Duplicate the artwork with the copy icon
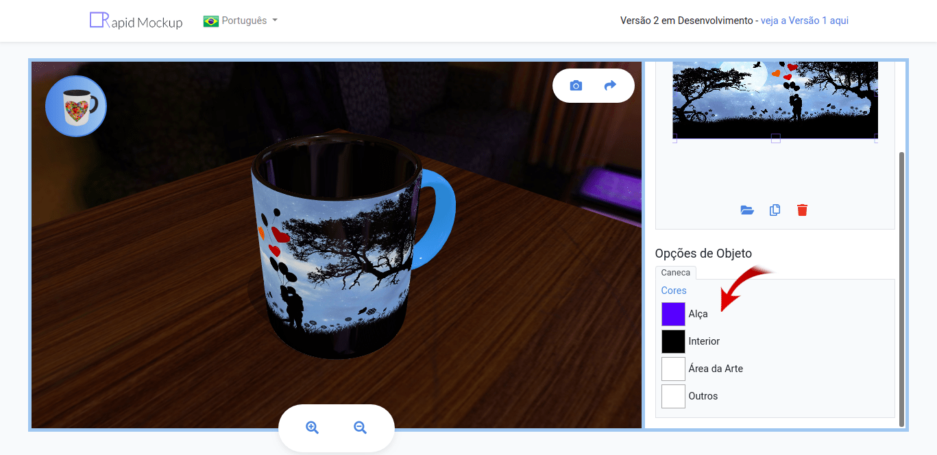This screenshot has height=455, width=937. pyautogui.click(x=775, y=210)
